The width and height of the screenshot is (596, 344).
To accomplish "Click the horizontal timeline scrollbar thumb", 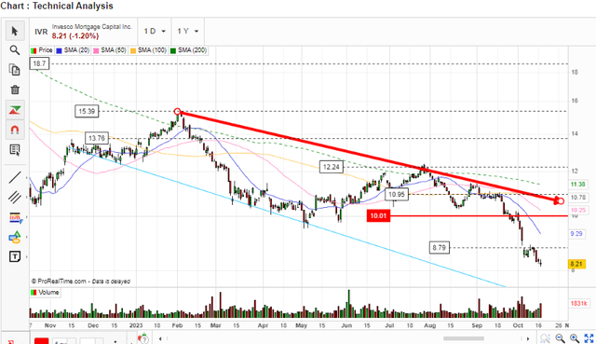I will click(x=464, y=338).
